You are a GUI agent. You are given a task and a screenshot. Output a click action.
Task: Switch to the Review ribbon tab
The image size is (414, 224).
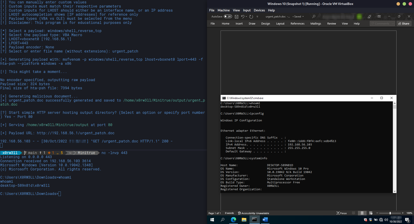(332, 24)
